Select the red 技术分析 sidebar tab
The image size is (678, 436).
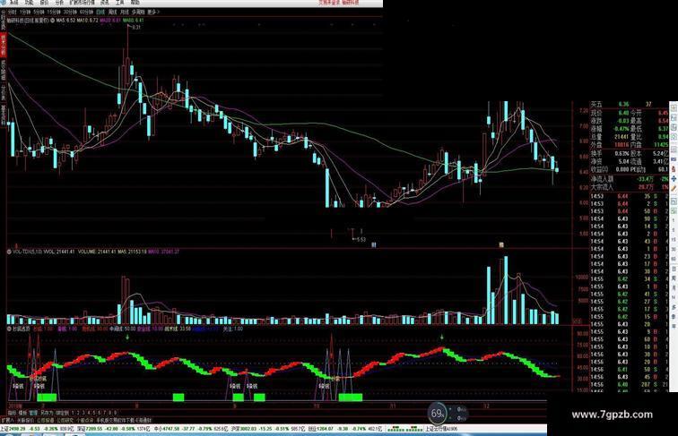point(3,46)
